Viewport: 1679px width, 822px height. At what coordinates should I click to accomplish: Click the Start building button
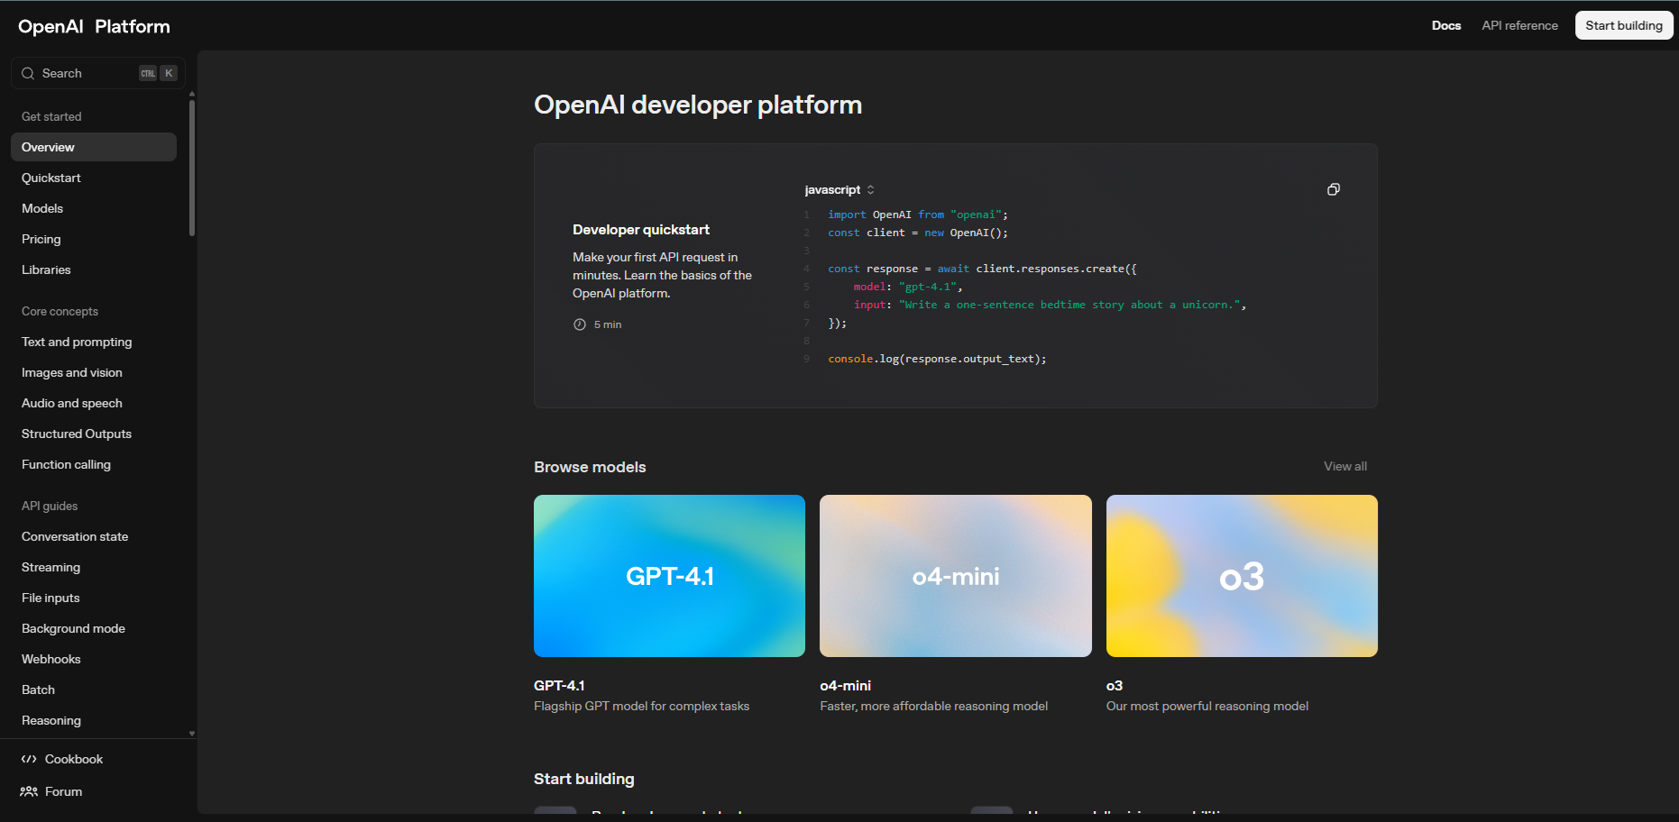(x=1623, y=24)
